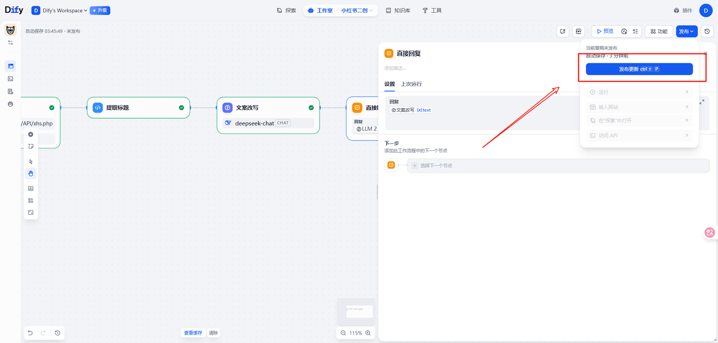718x343 pixels.
Task: Open the 知识库 menu item
Action: click(x=398, y=11)
